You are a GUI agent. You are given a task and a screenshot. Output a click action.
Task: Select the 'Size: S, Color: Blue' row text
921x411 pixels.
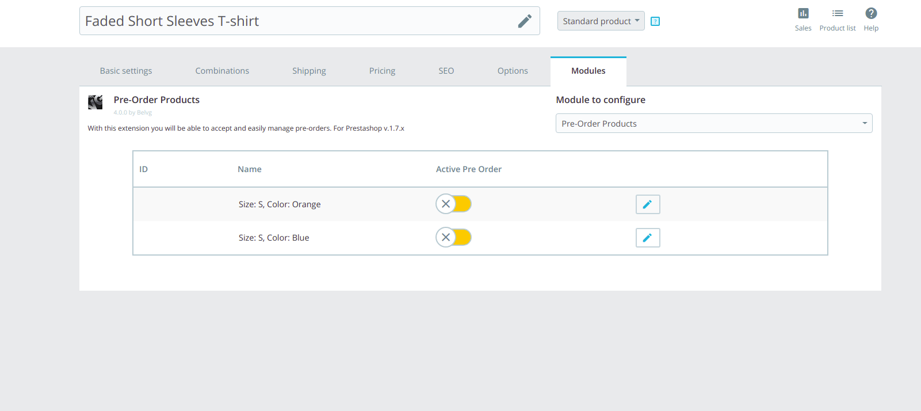click(x=274, y=238)
